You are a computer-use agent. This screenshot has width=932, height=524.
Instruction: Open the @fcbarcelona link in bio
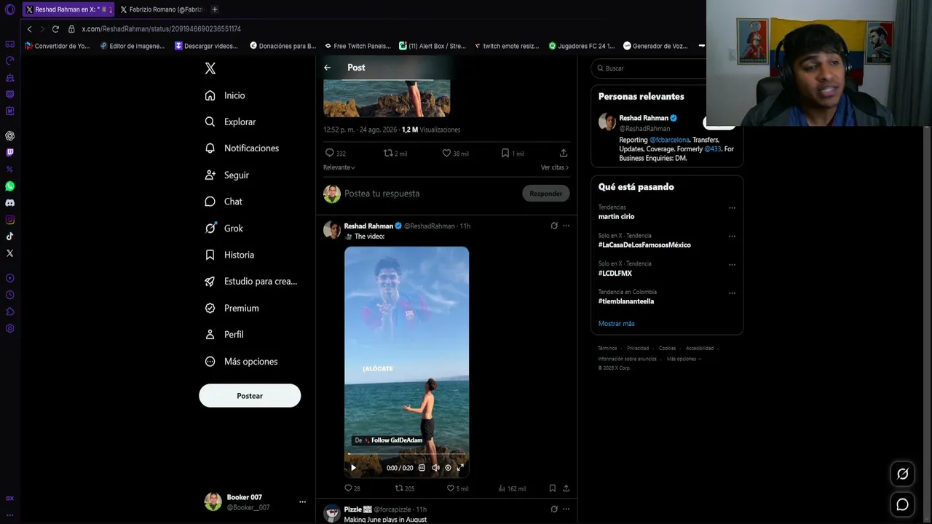coord(669,140)
